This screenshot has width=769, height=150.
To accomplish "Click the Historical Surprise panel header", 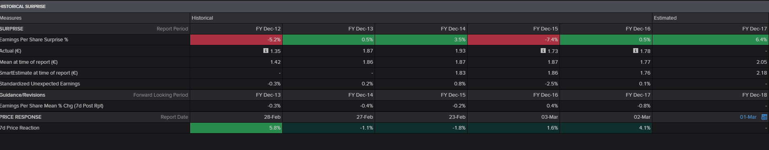I will (23, 6).
